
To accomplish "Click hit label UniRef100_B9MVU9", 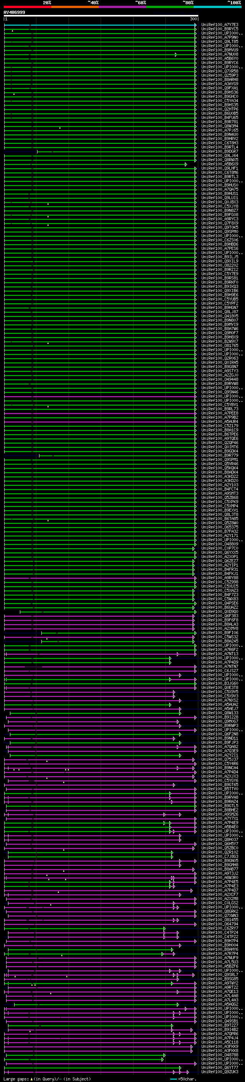I will 220,50.
